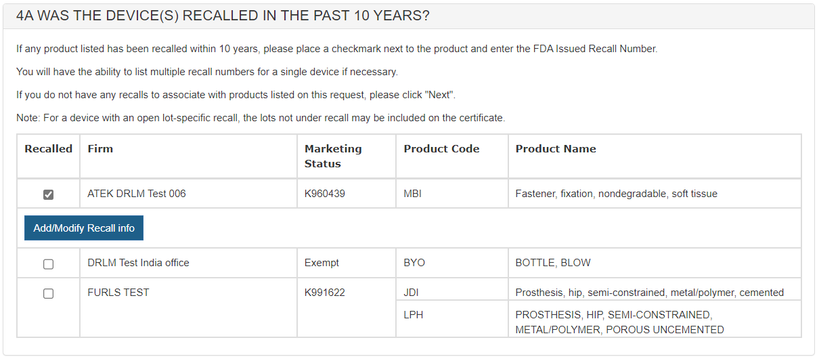Click the DRLM Test India office firm name
This screenshot has height=361, width=819.
[x=138, y=263]
